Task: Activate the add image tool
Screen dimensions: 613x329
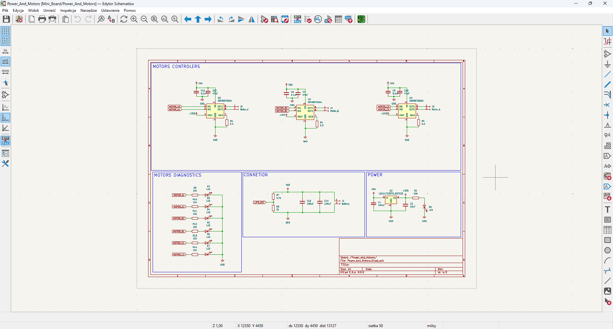Action: [x=607, y=291]
